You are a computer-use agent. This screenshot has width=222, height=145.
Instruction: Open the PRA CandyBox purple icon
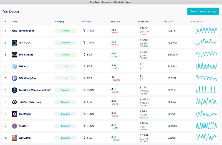14,78
